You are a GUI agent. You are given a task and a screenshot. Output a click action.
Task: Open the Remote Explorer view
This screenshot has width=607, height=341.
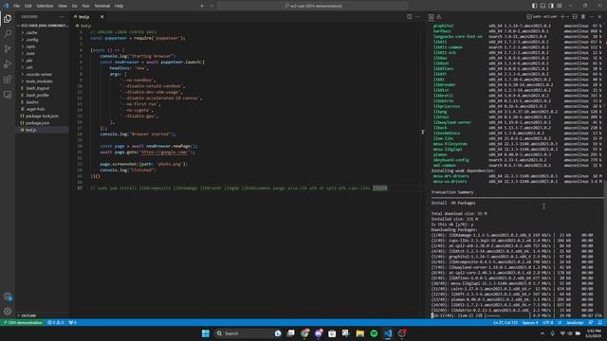[x=8, y=95]
